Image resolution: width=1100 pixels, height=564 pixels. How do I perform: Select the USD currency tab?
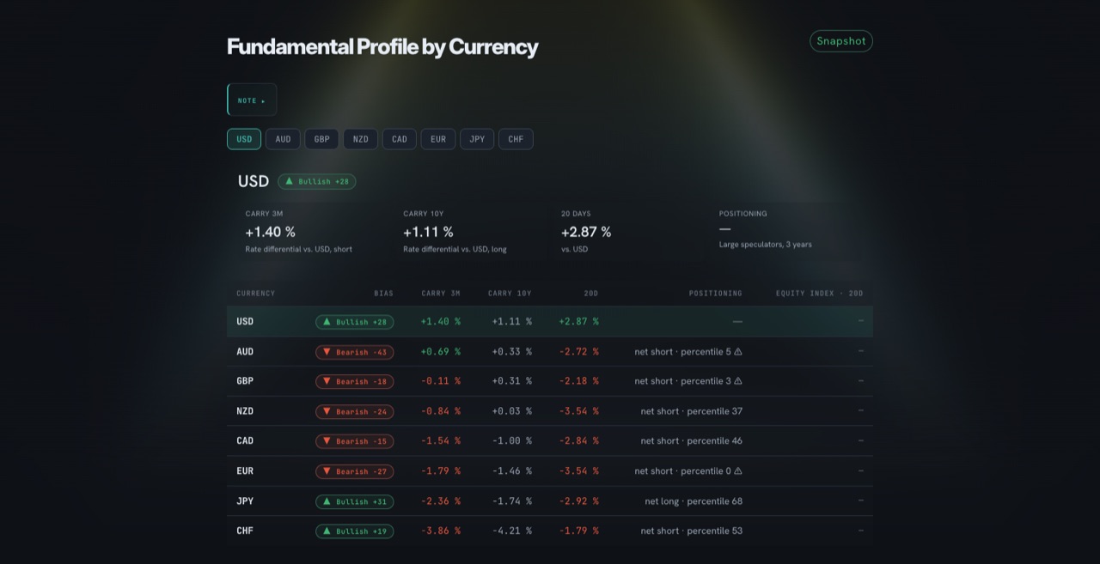(x=244, y=139)
